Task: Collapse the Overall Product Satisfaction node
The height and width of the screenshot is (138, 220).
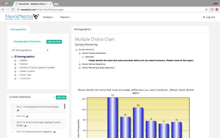Action: click(80, 54)
